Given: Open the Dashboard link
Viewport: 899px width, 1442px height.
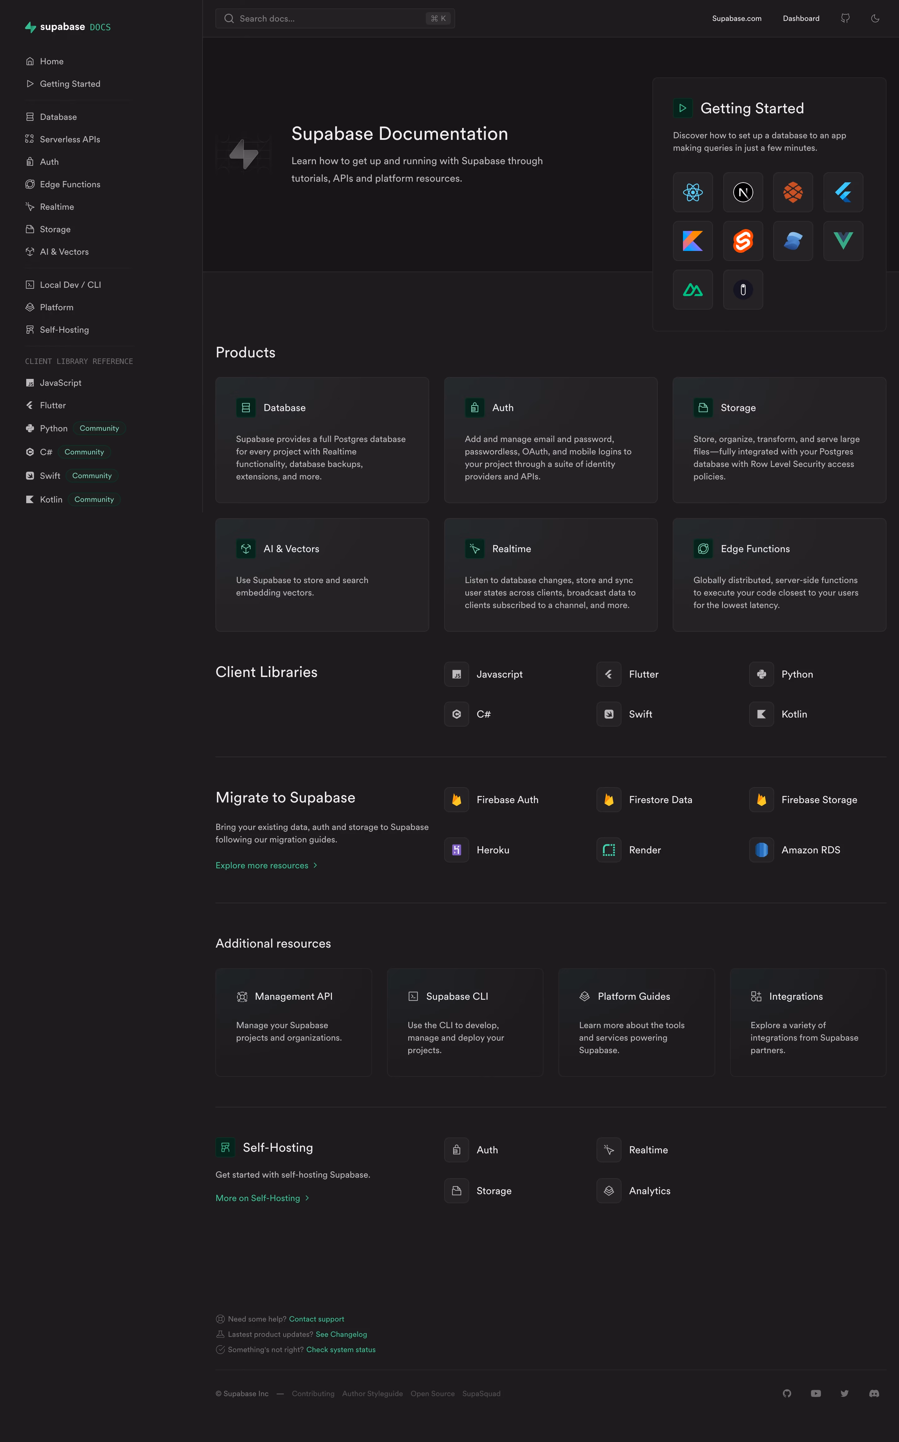Looking at the screenshot, I should [x=800, y=18].
